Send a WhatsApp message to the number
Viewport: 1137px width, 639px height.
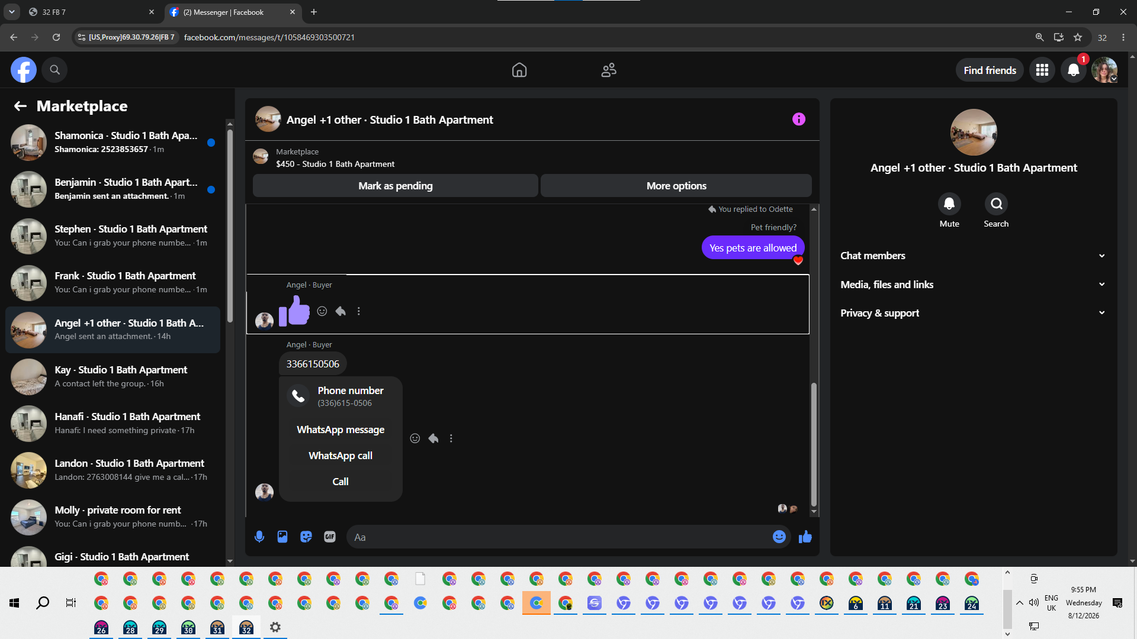click(341, 430)
